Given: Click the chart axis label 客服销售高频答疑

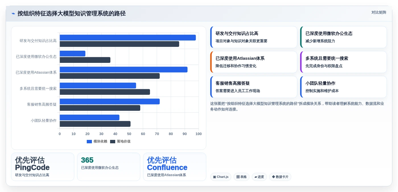Looking at the screenshot, I should (42, 104).
